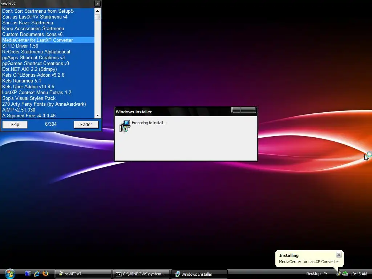Select '270 Arty Farty Fonts' entry
Image resolution: width=372 pixels, height=279 pixels.
point(48,104)
